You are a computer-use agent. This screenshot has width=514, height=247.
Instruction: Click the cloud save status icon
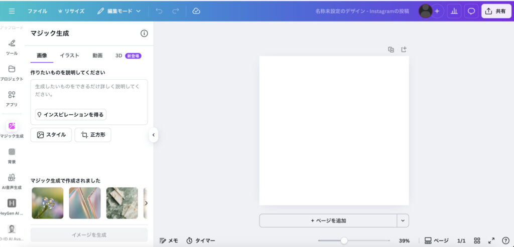pos(196,11)
